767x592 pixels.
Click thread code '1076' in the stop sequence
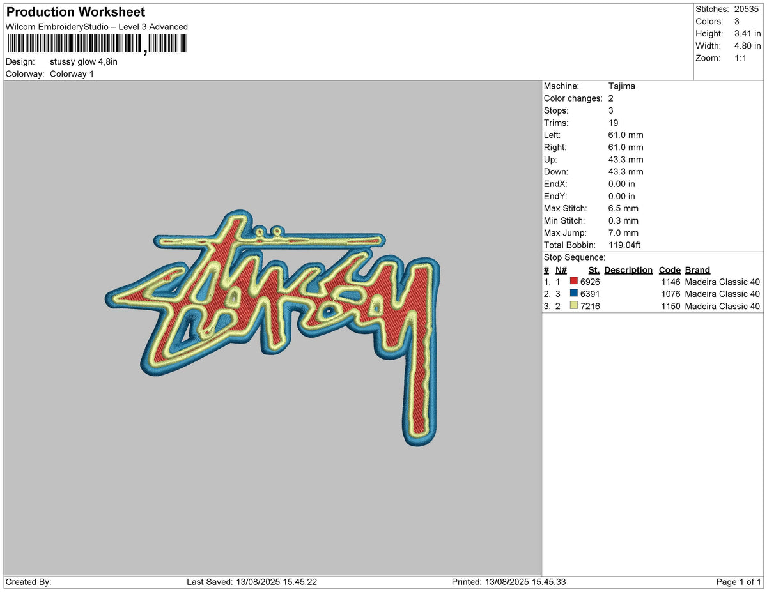coord(671,294)
